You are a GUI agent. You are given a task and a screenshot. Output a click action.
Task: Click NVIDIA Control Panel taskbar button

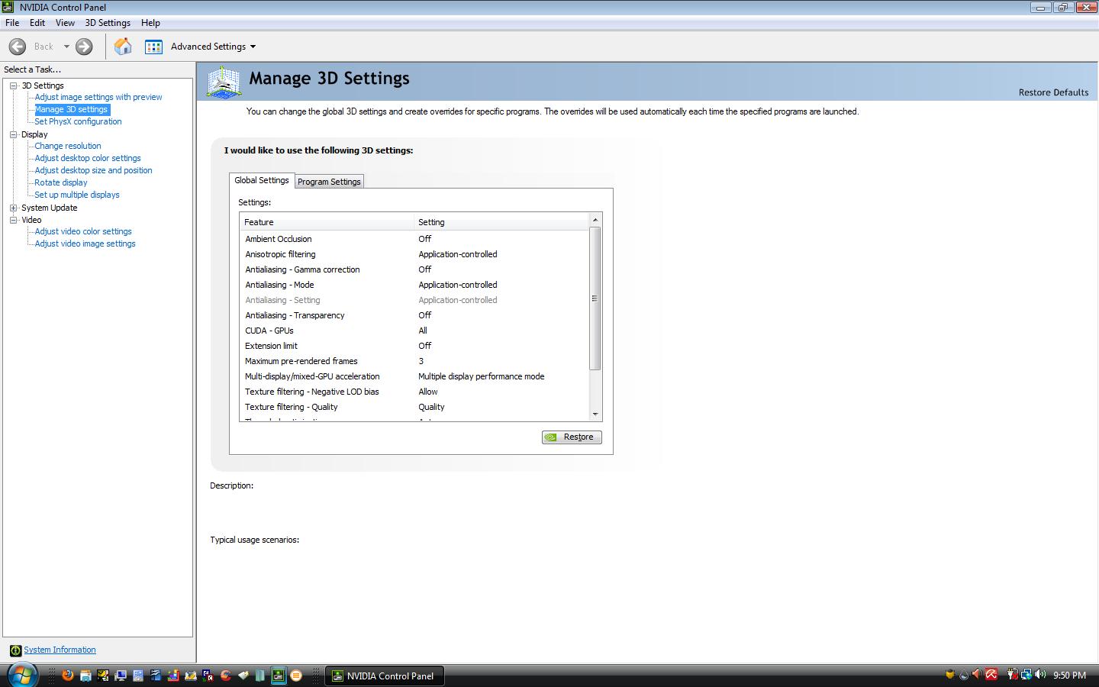click(385, 676)
